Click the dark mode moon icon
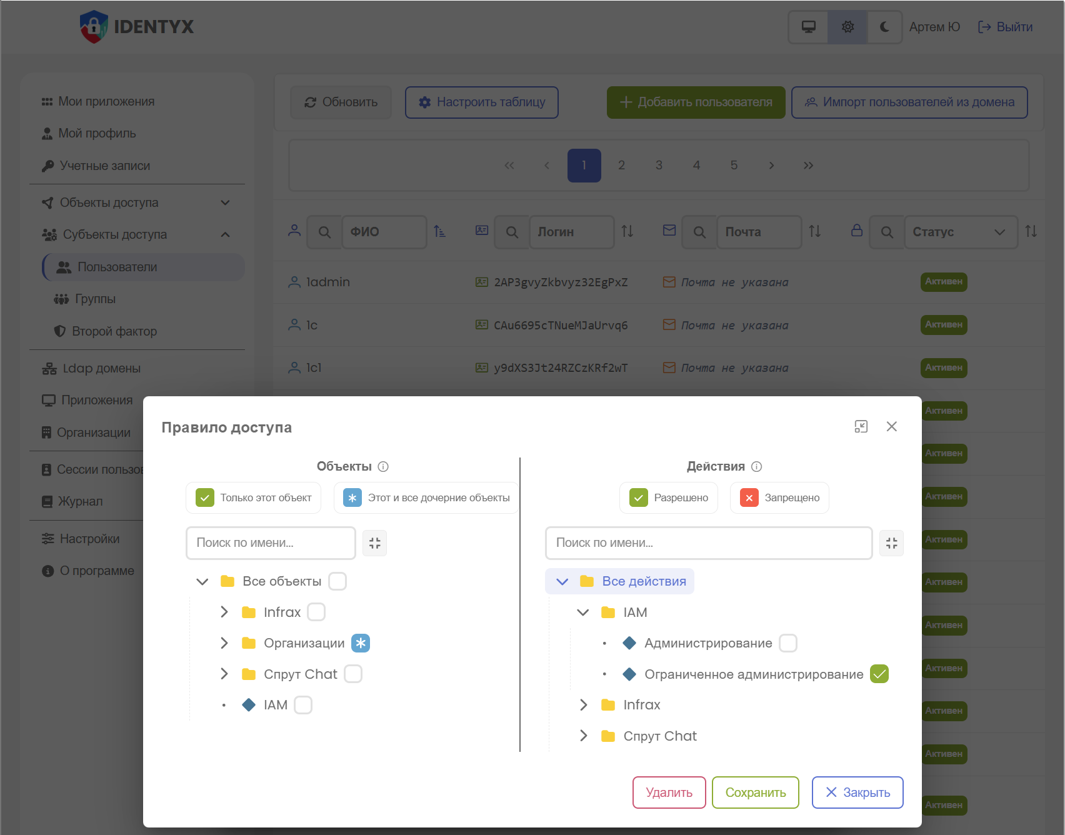This screenshot has width=1065, height=835. coord(884,27)
